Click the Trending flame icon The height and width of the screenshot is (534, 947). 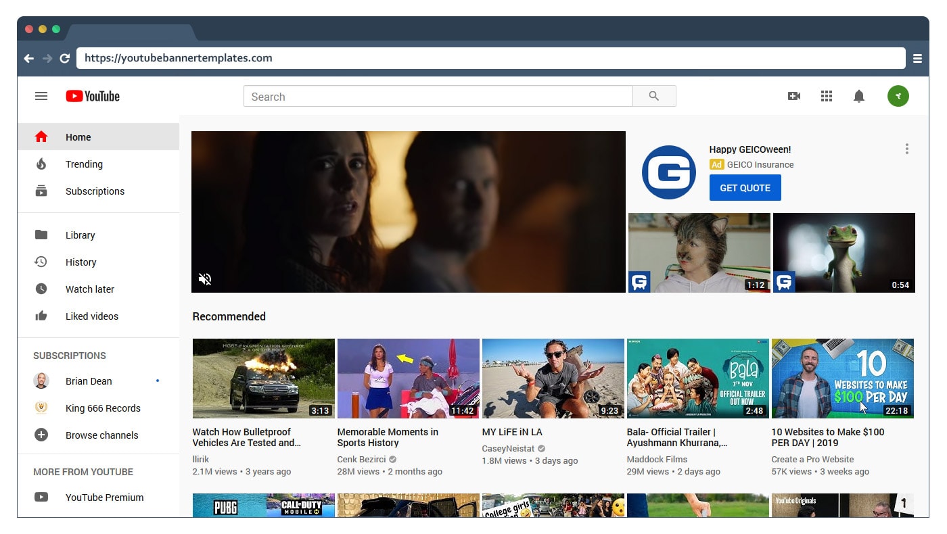tap(41, 164)
